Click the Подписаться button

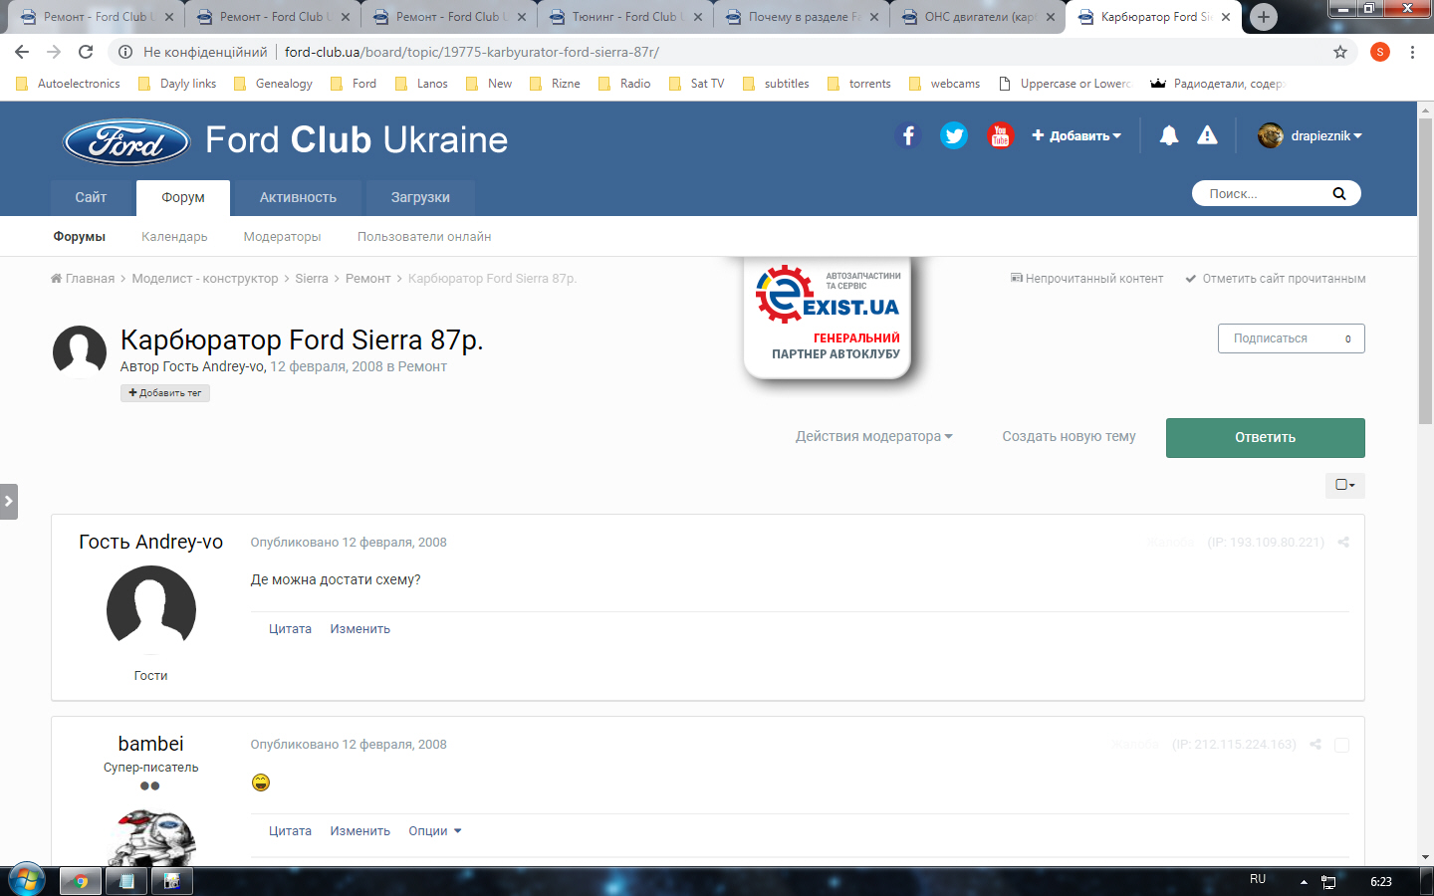pos(1291,338)
